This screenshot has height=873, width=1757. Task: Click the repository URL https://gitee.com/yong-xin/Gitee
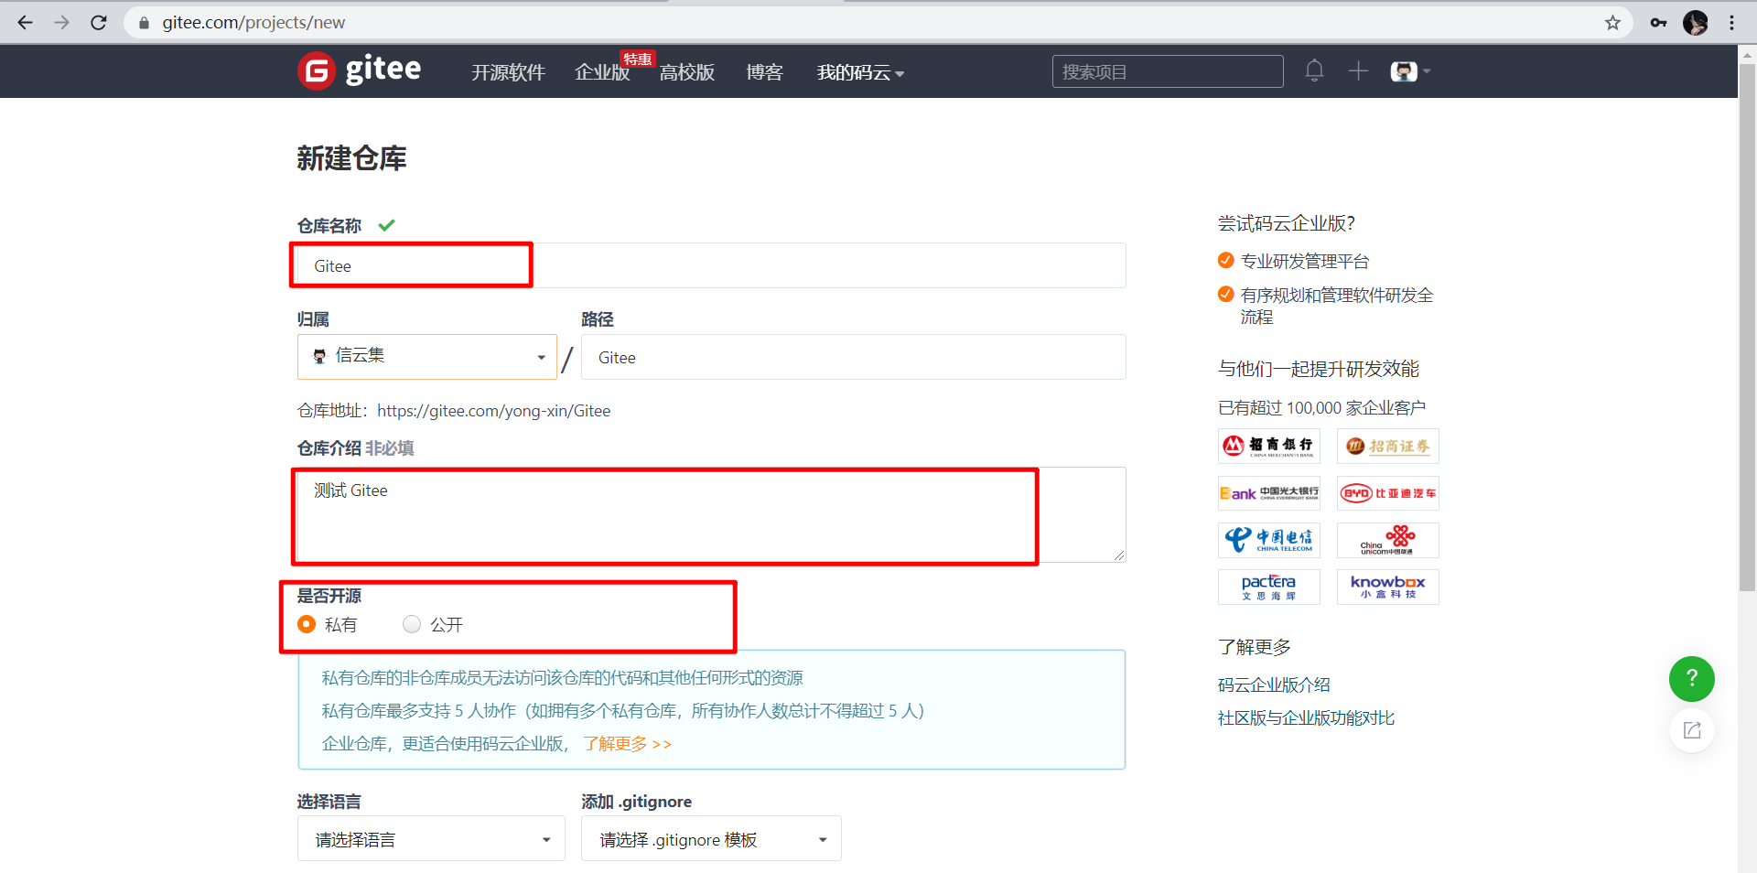click(493, 411)
